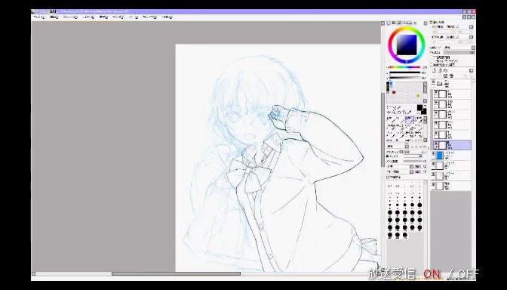Pick the third dot in the last brush size row

point(405,236)
